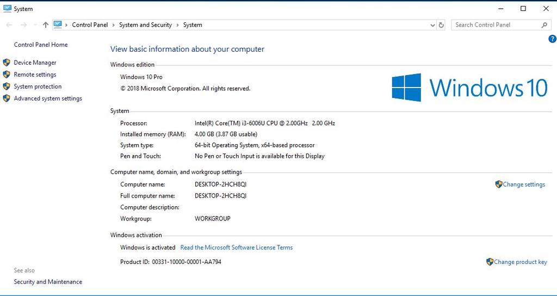Image resolution: width=557 pixels, height=296 pixels.
Task: Open Remote settings
Action: pyautogui.click(x=35, y=75)
